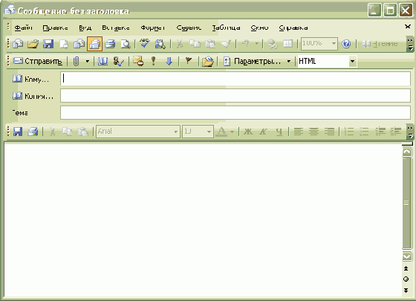Image resolution: width=416 pixels, height=301 pixels.
Task: Click the Кому… recipients button
Action: pos(31,79)
